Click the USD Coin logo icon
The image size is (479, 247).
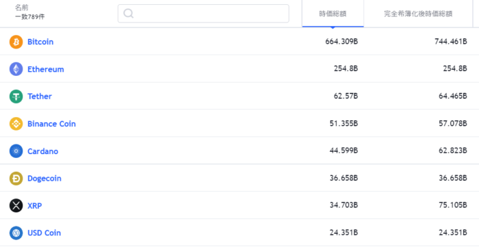tap(16, 233)
